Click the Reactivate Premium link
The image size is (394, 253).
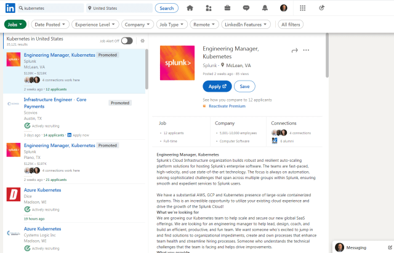tap(227, 106)
